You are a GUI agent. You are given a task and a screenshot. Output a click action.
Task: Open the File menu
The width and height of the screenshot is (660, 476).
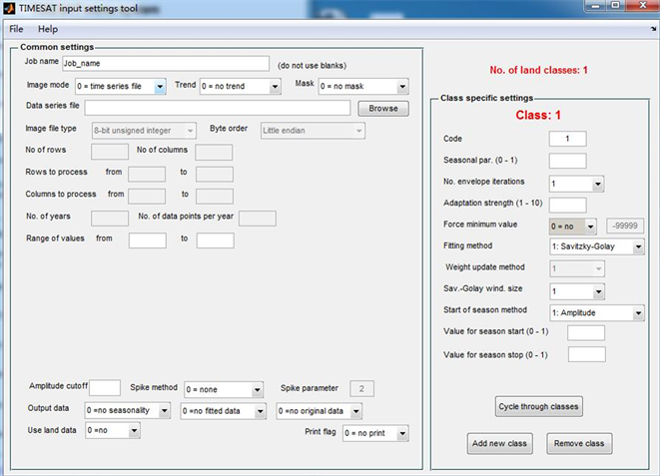click(x=16, y=30)
